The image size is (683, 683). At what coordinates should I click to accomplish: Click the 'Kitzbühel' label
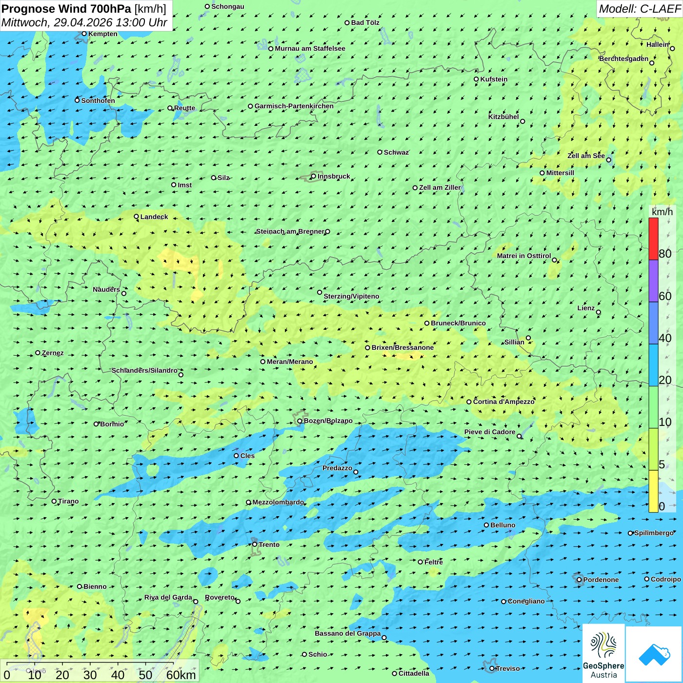(x=503, y=117)
